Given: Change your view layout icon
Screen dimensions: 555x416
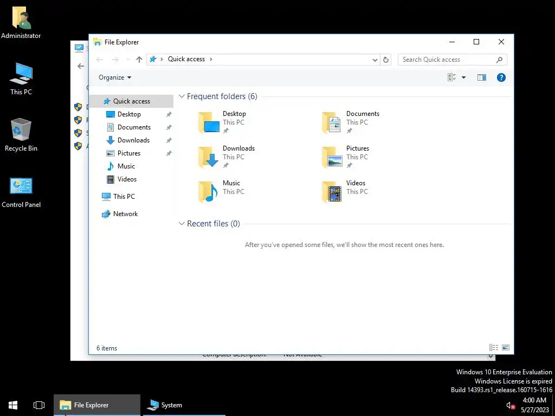Looking at the screenshot, I should (x=451, y=77).
